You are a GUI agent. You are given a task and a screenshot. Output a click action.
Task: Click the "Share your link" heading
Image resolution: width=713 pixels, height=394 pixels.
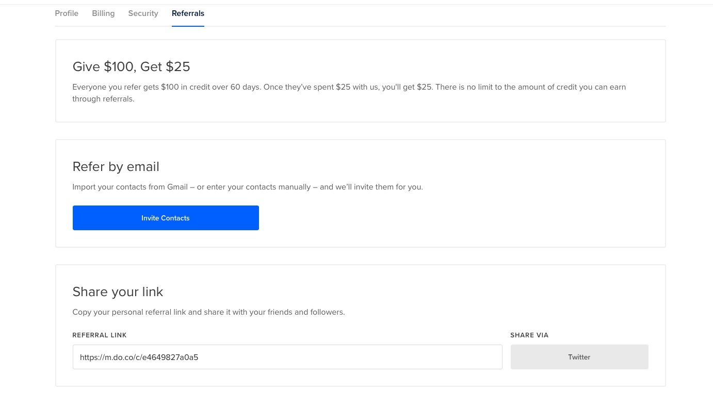(118, 292)
